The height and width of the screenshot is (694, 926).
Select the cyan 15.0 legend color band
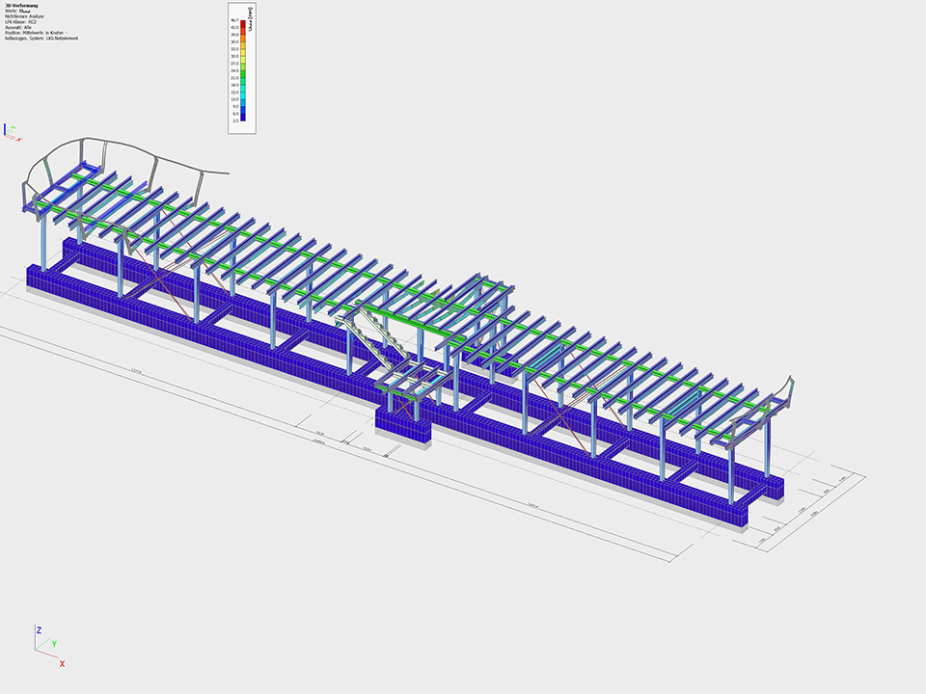pyautogui.click(x=242, y=94)
